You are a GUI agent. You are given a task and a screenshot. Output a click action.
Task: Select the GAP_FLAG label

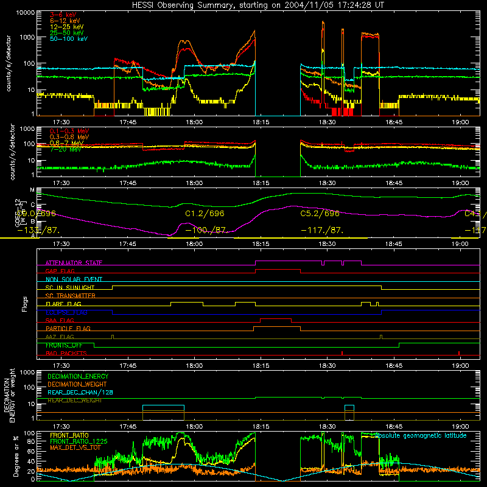coord(60,271)
